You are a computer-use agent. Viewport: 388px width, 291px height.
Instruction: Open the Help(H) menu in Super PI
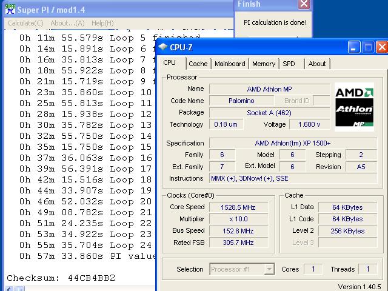tap(102, 23)
